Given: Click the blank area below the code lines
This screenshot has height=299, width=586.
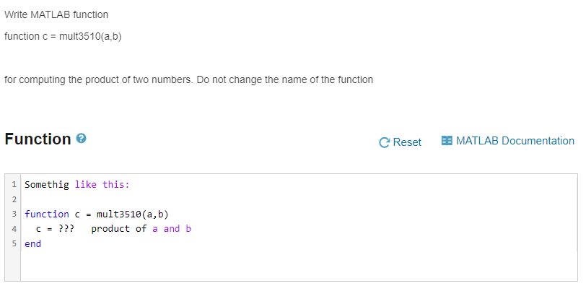Looking at the screenshot, I should [x=299, y=266].
